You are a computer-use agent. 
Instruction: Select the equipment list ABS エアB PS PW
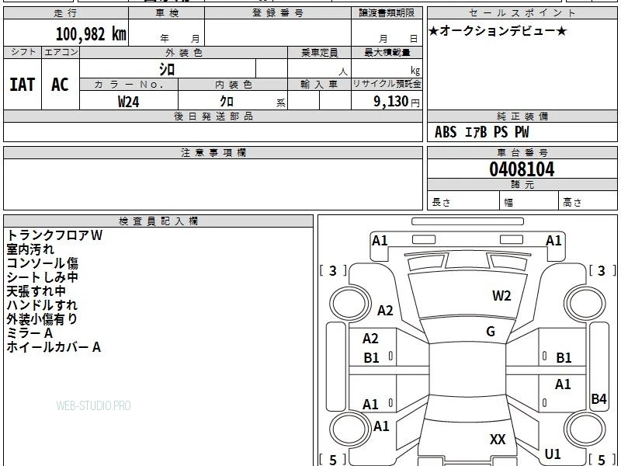point(481,132)
